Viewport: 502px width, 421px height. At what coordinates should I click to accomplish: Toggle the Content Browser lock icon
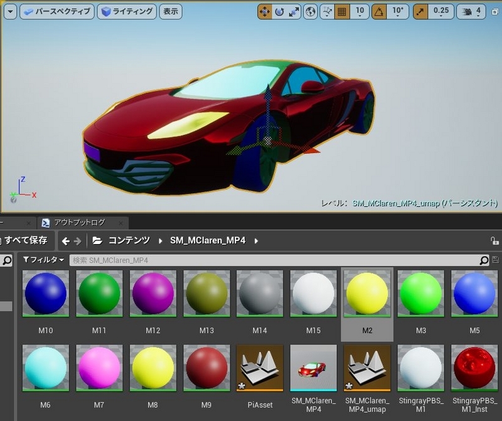(494, 240)
